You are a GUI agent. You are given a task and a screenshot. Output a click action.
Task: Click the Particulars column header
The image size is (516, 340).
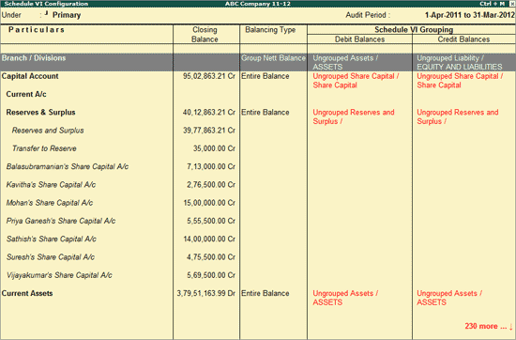[37, 30]
